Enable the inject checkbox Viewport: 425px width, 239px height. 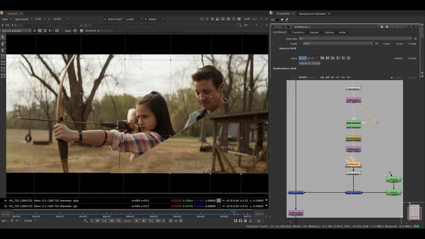[381, 43]
